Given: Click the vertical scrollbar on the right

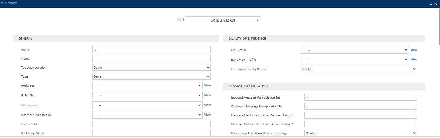Looking at the screenshot, I should click(x=439, y=26).
